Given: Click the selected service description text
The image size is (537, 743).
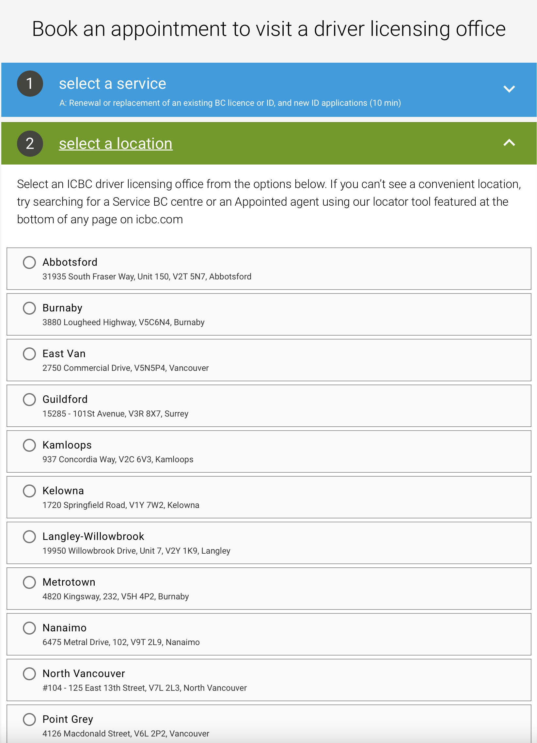Looking at the screenshot, I should click(230, 103).
